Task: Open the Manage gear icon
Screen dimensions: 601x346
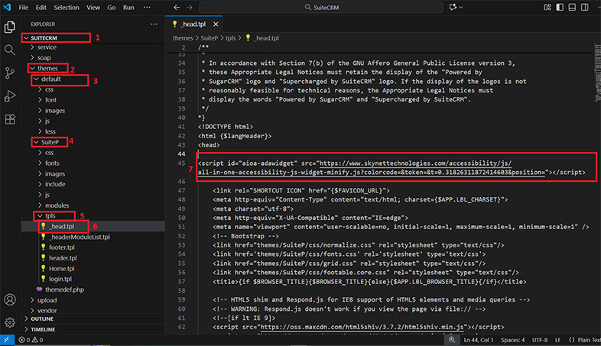Action: [x=10, y=322]
